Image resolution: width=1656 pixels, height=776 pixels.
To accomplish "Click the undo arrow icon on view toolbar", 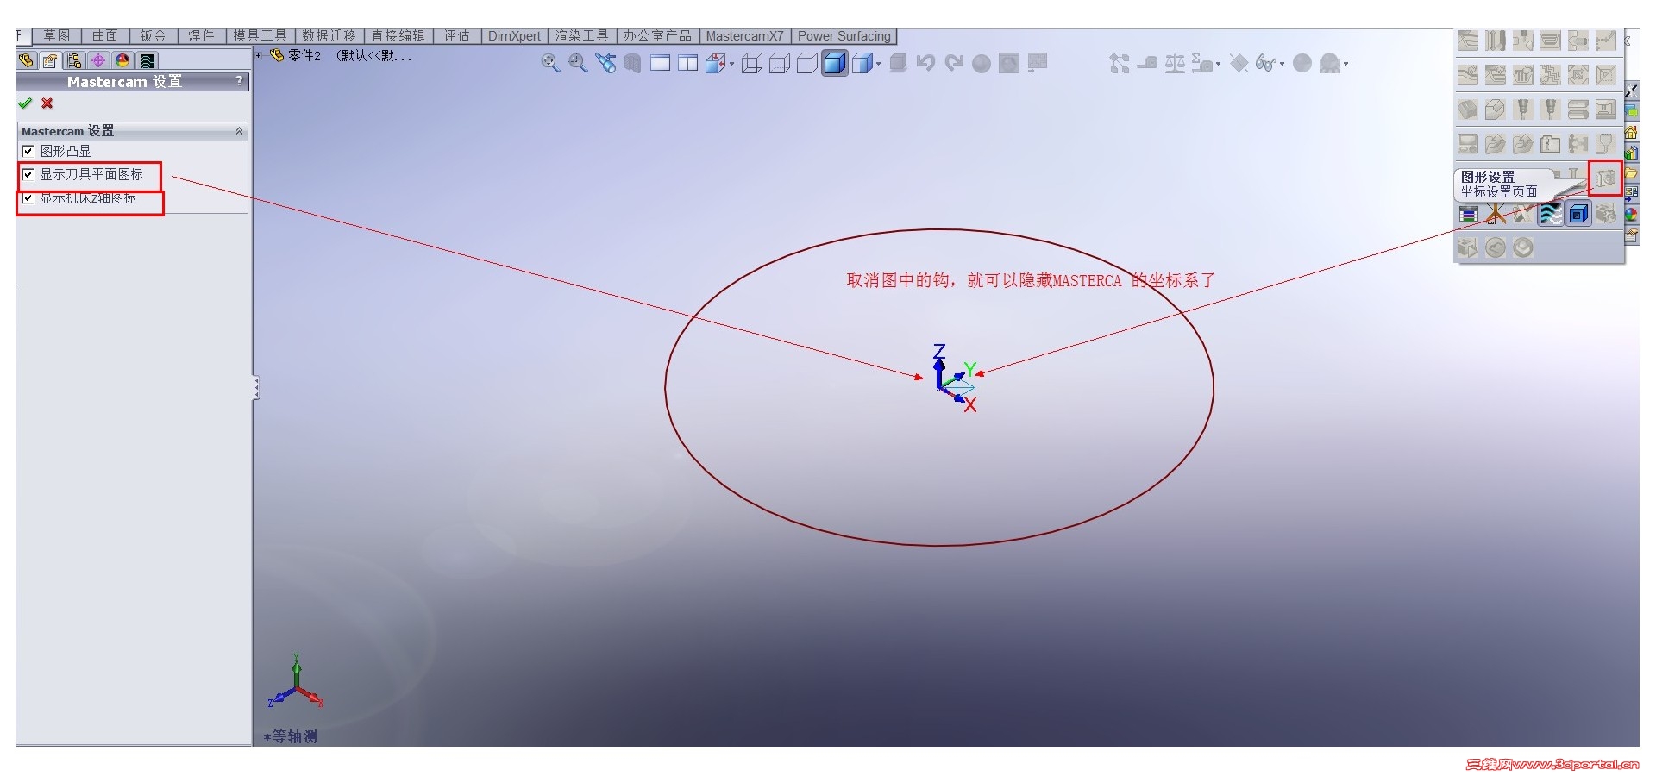I will (925, 62).
